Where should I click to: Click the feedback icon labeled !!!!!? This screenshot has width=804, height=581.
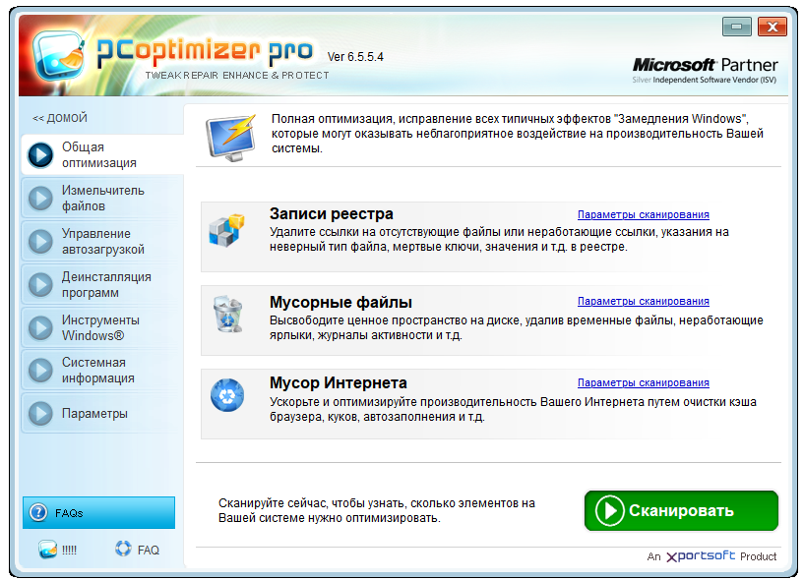click(47, 550)
